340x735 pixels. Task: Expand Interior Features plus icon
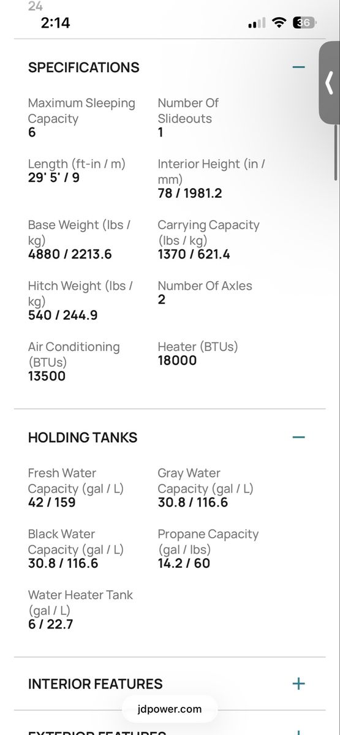[298, 684]
